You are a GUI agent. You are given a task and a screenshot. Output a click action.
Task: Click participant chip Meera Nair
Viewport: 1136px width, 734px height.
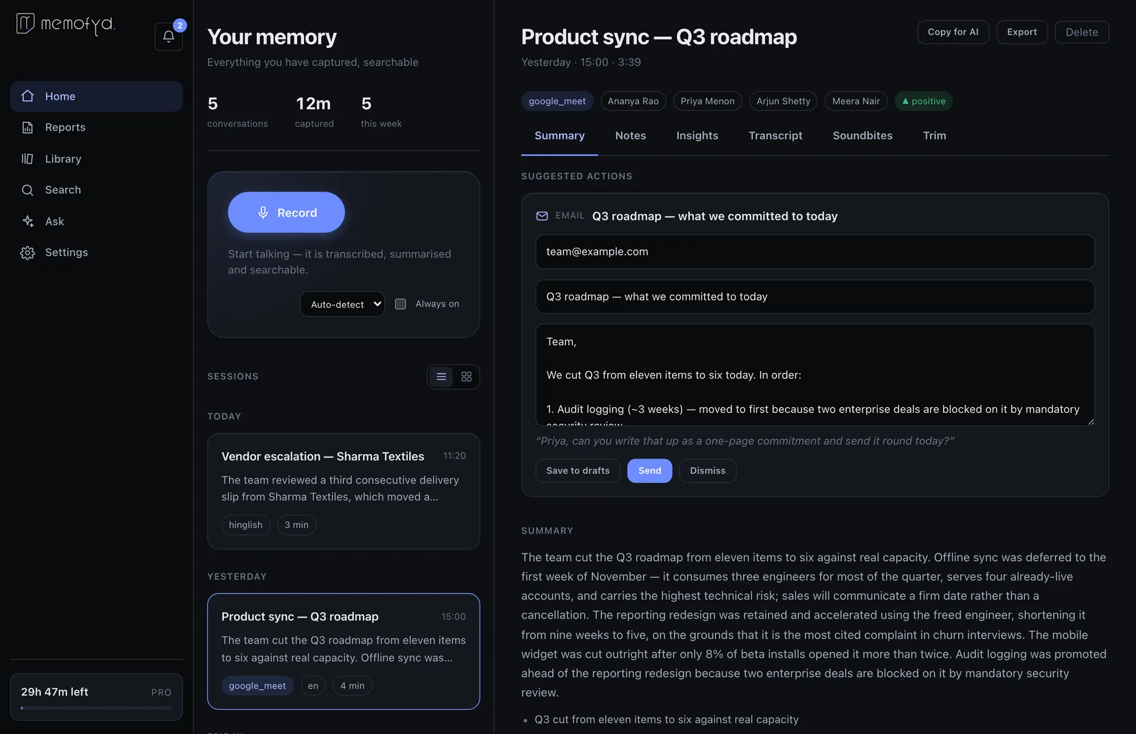pyautogui.click(x=856, y=101)
